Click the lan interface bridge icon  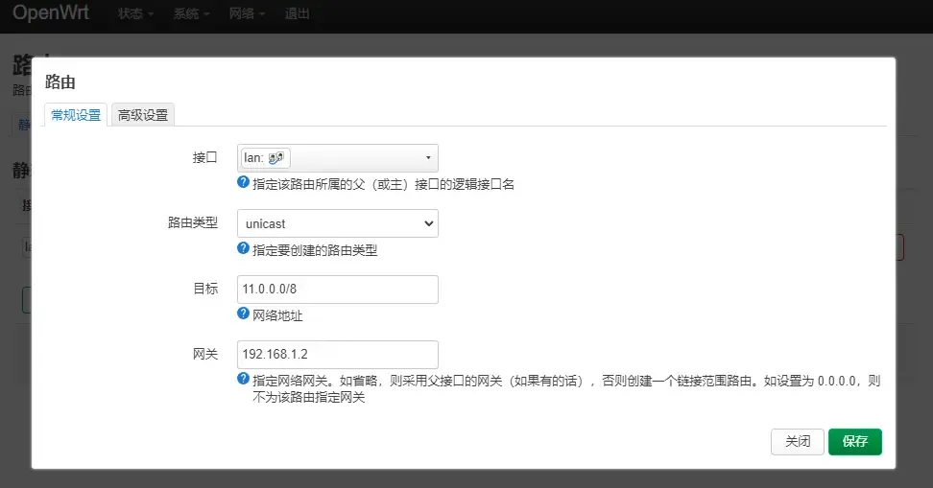[276, 158]
